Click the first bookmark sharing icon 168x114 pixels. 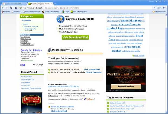click(x=80, y=99)
